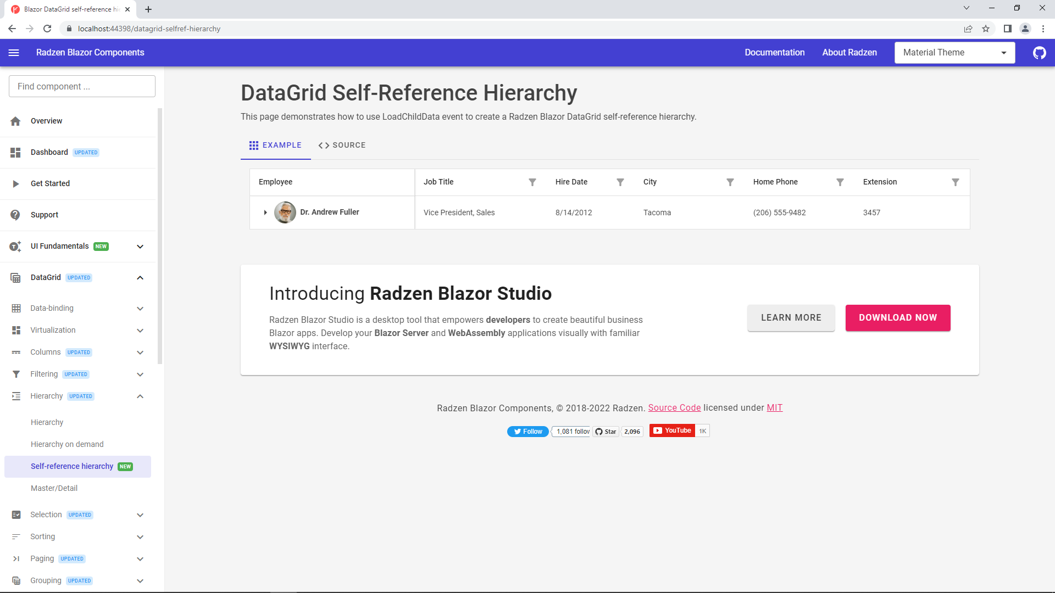
Task: Click the Virtualization icon
Action: (16, 331)
